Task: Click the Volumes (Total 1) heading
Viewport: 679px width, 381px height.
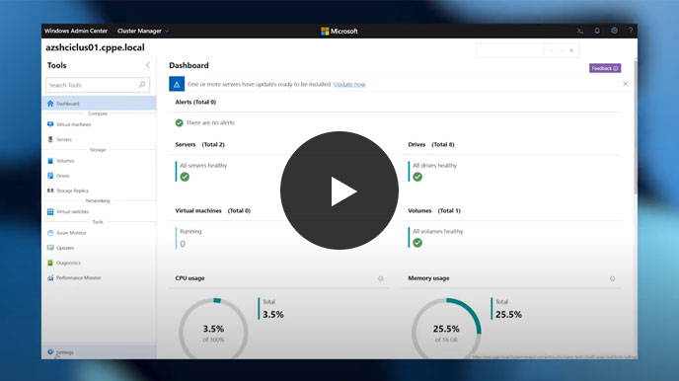Action: 434,211
